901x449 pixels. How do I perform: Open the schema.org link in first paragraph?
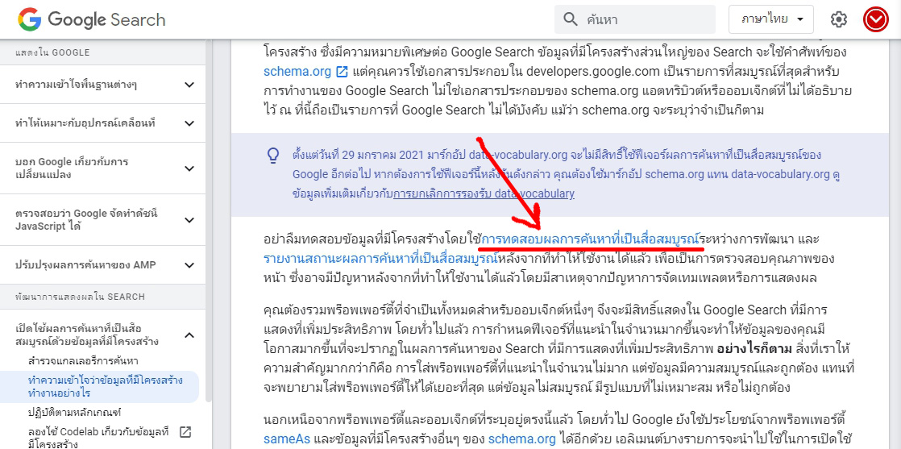point(297,72)
